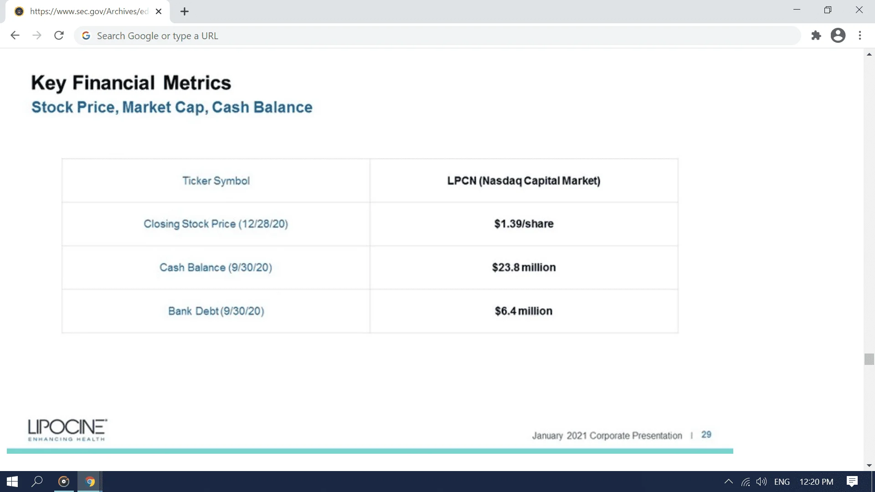Open the Windows Start menu
Screen dimensions: 875x492
tap(12, 482)
